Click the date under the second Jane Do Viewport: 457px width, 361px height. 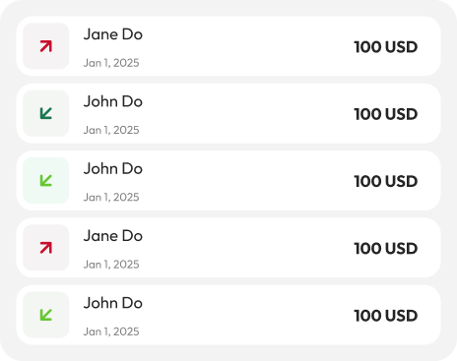tap(111, 265)
